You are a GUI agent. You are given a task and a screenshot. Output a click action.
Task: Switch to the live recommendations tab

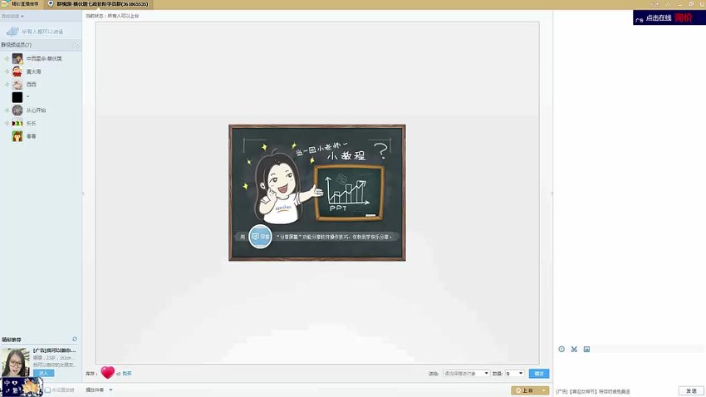(x=21, y=4)
